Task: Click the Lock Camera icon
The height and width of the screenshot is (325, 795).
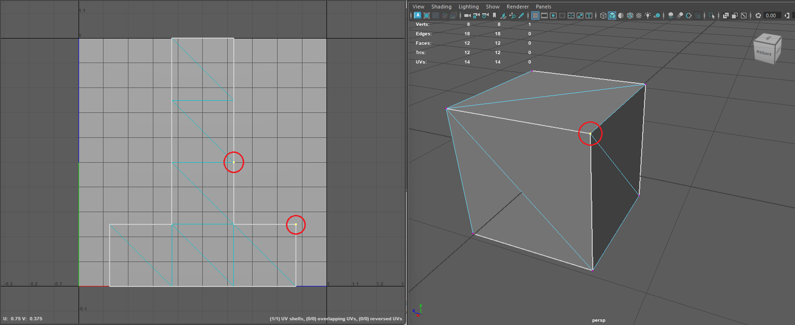Action: pos(476,16)
